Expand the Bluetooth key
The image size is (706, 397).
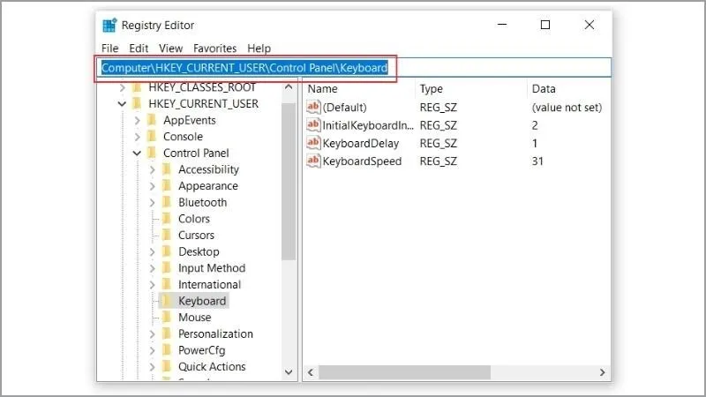point(152,203)
